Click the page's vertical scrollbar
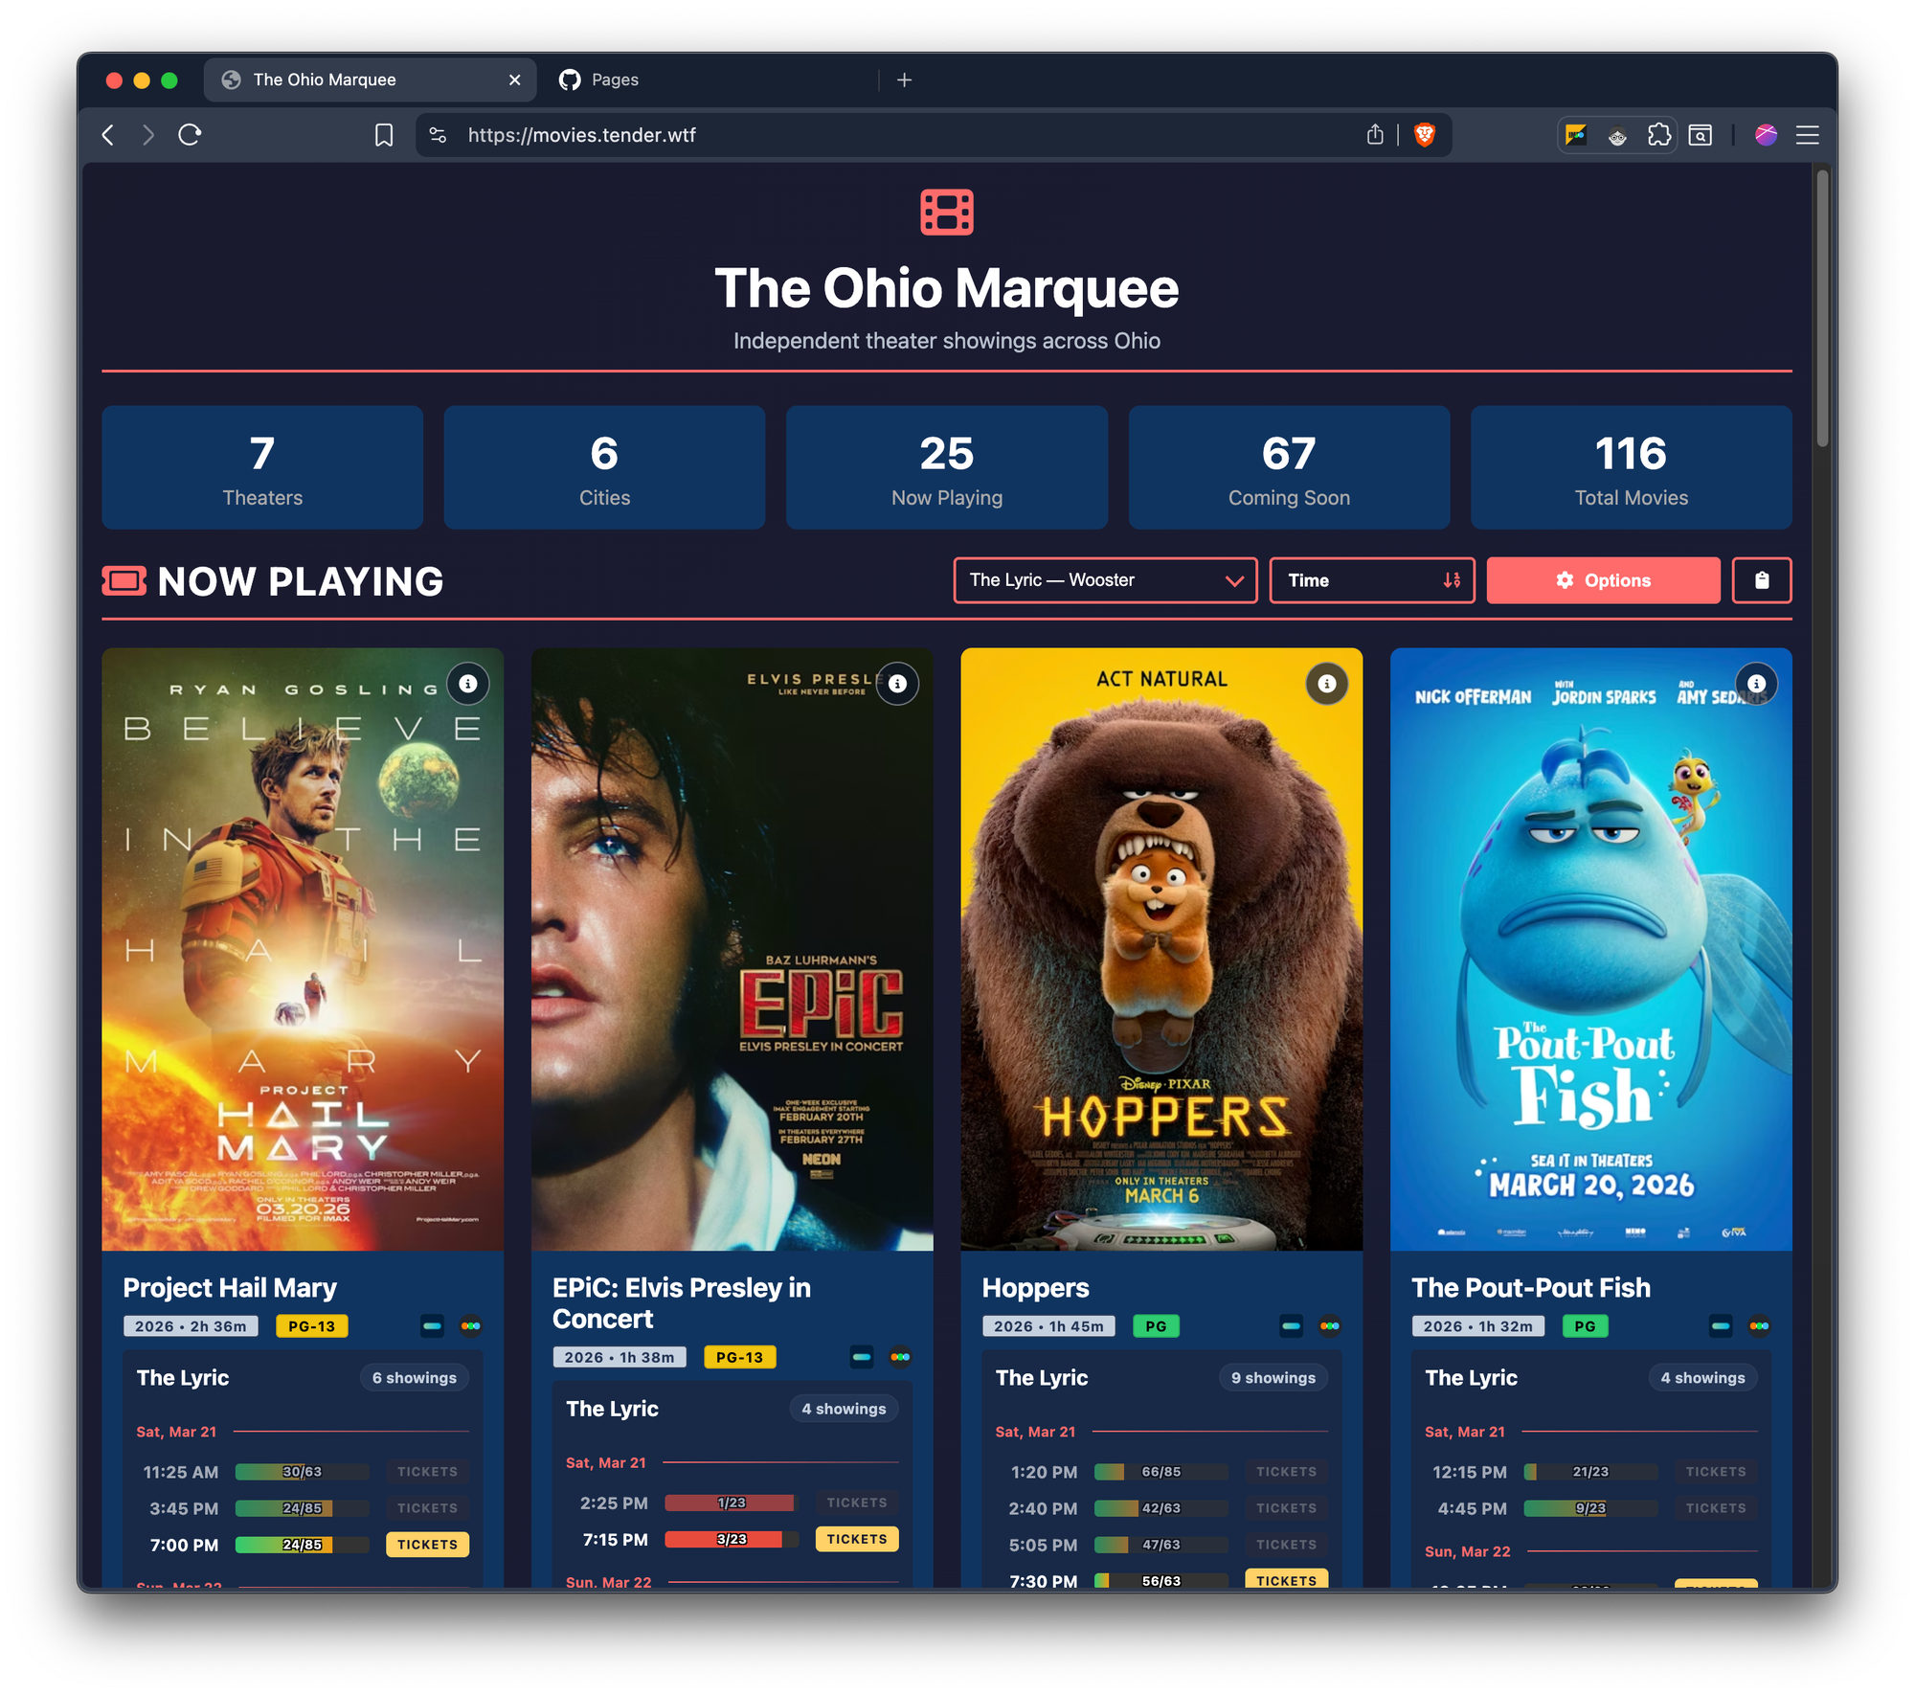The image size is (1915, 1695). click(x=1822, y=306)
